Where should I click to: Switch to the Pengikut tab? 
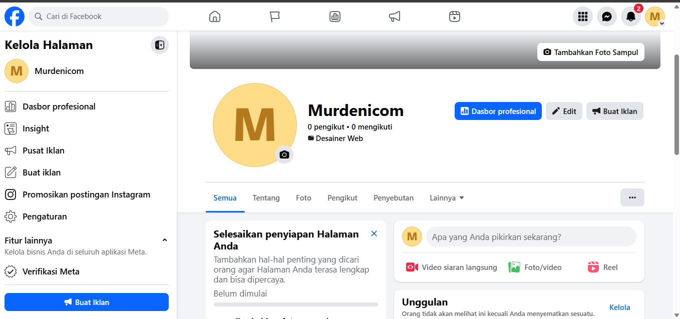pos(342,198)
